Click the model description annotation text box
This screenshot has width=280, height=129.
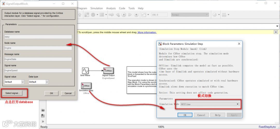(142, 80)
